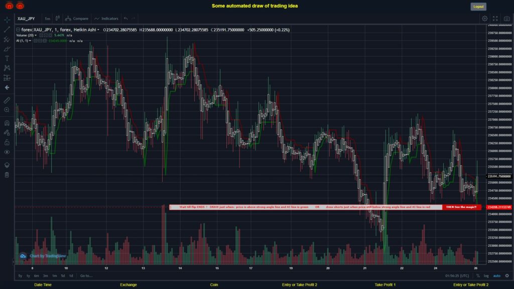This screenshot has height=289, width=514.
Task: Toggle hide all drawings eye icon
Action: coord(7,152)
